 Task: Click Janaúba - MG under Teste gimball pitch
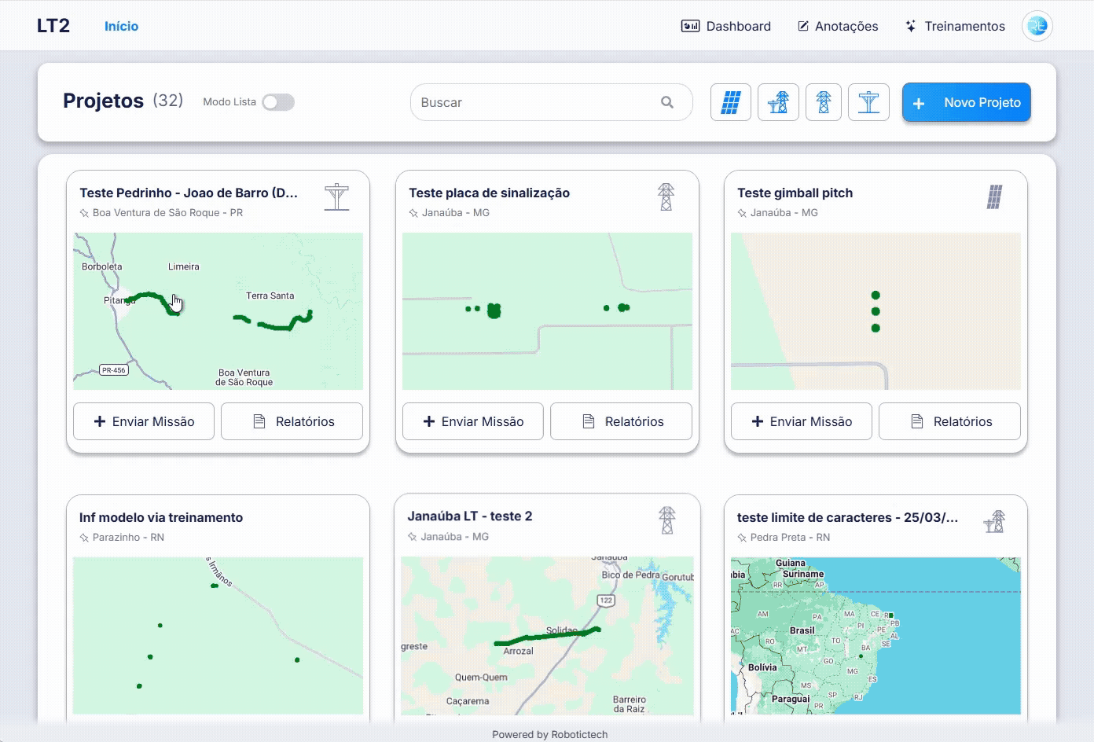[784, 213]
